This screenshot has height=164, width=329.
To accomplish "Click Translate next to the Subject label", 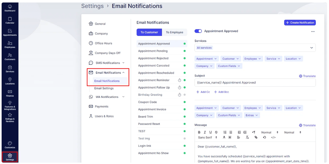I will (307, 76).
